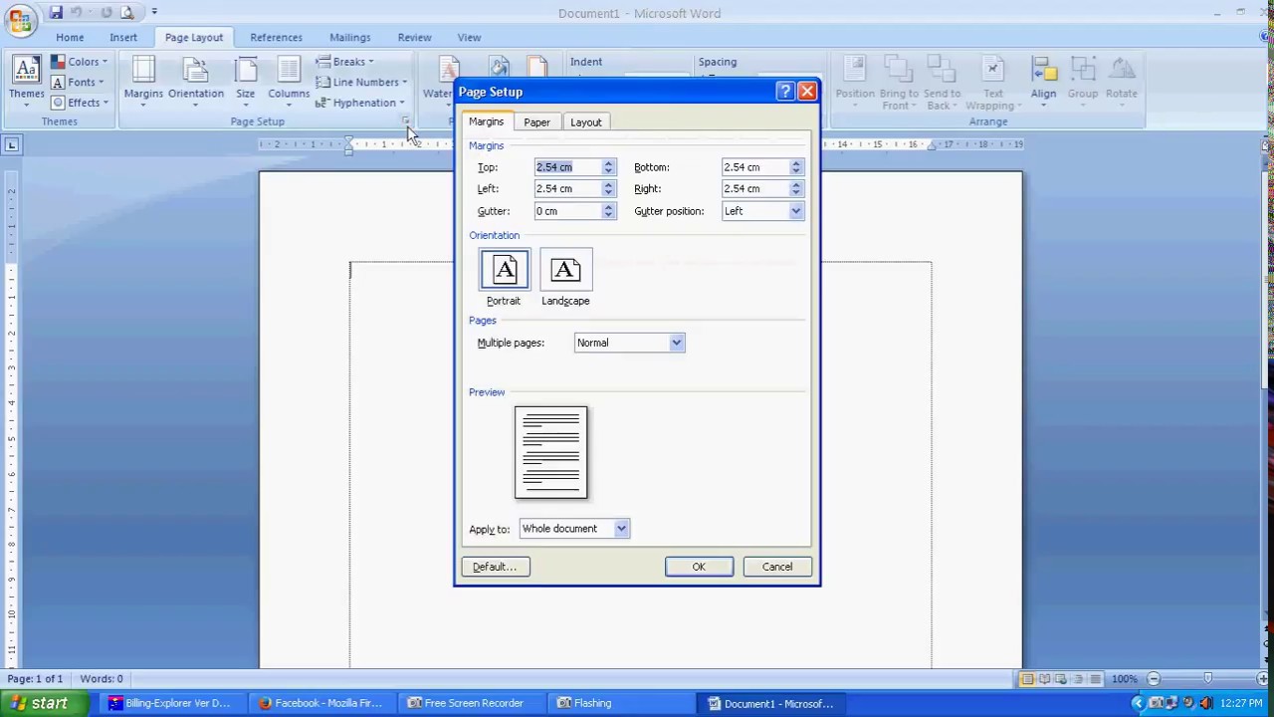Switch to Print Layout view in status bar
The height and width of the screenshot is (717, 1274).
(1026, 679)
